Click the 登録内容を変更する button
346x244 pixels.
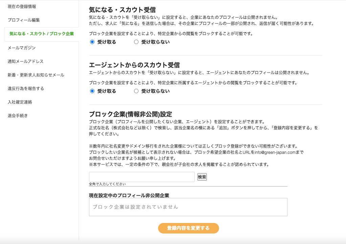click(x=188, y=228)
